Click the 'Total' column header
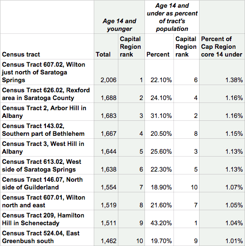Image resolution: width=245 pixels, height=246 pixels. pos(106,46)
